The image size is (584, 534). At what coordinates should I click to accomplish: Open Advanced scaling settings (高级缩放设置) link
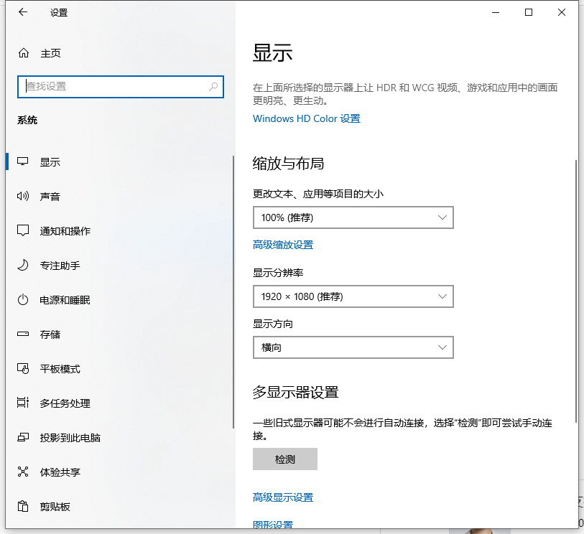[283, 245]
